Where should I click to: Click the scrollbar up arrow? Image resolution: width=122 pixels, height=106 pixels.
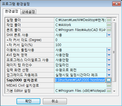coord(114,20)
